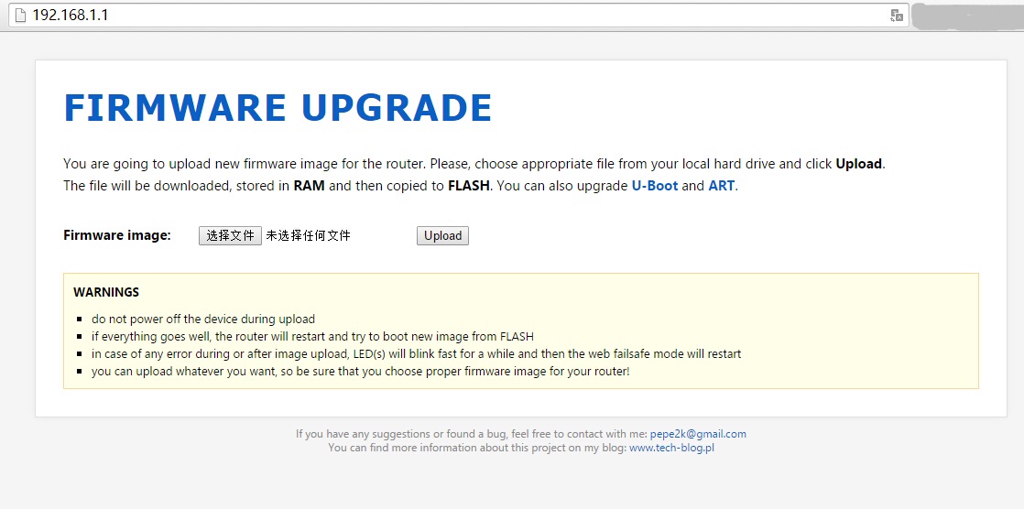Screen dimensions: 1024x509
Task: Open the U-Boot upgrade link
Action: point(654,185)
